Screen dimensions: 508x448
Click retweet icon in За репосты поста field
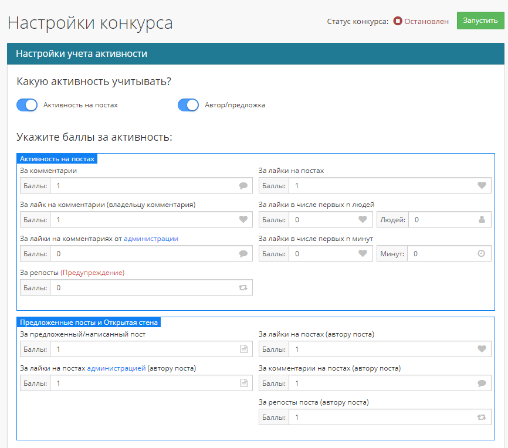pyautogui.click(x=482, y=418)
